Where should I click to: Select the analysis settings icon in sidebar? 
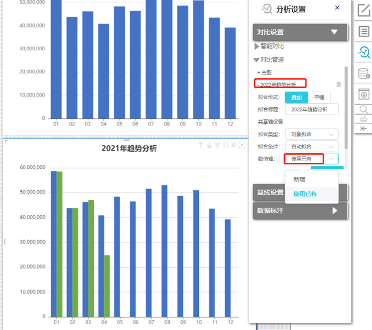363,52
